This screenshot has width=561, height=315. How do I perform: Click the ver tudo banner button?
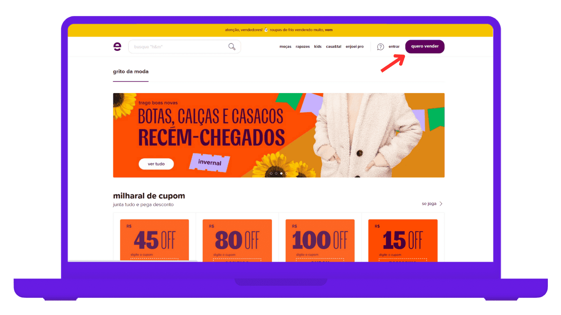pos(156,164)
